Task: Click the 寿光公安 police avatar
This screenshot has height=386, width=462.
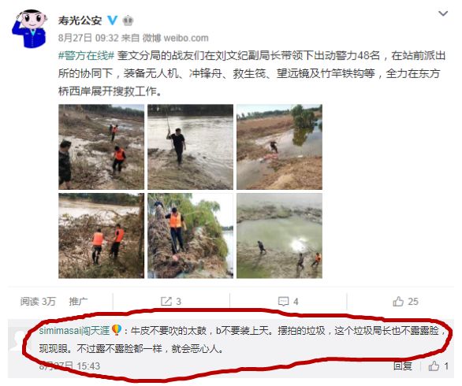Action: click(29, 28)
